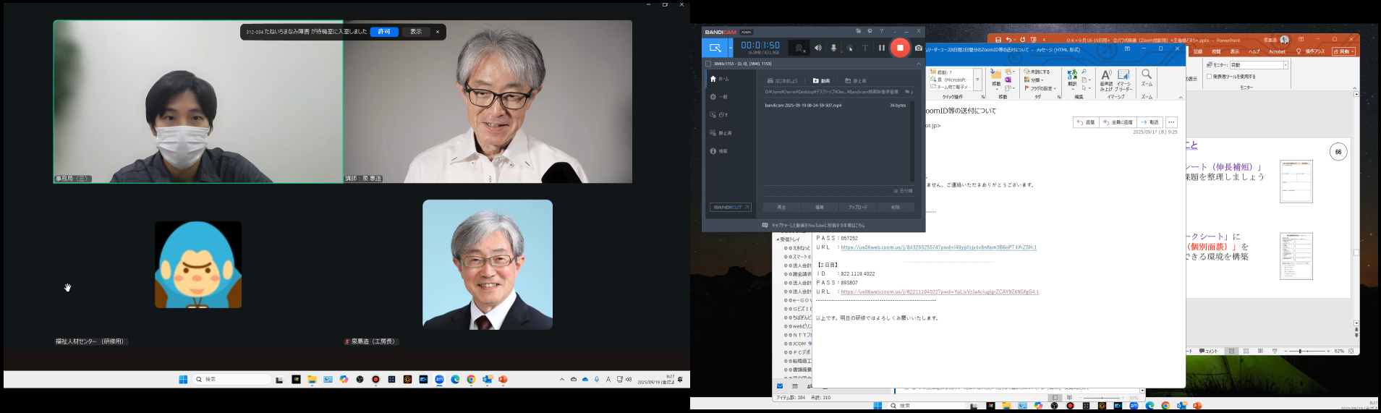Select the bandicam 2025-09-19 mp4 file

pos(803,106)
